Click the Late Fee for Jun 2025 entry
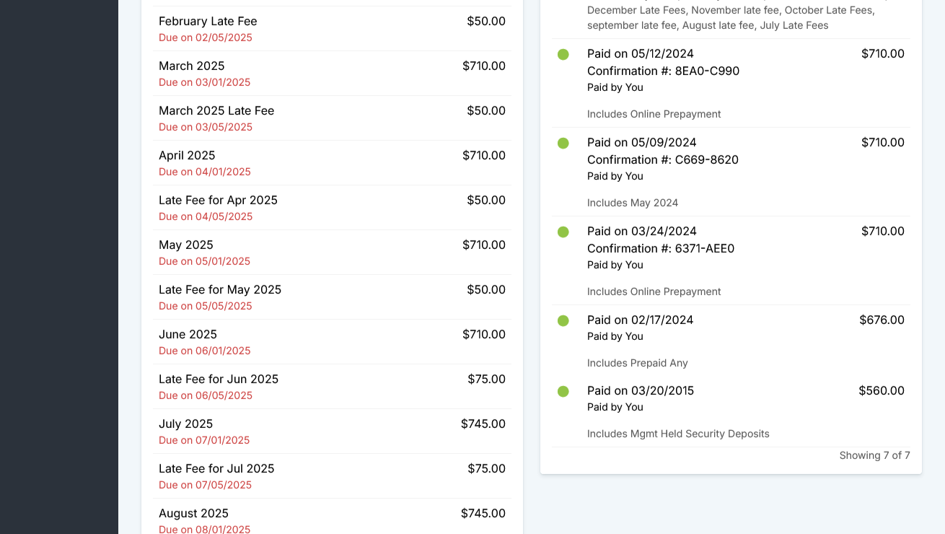Screen dimensions: 945x534 (x=332, y=387)
